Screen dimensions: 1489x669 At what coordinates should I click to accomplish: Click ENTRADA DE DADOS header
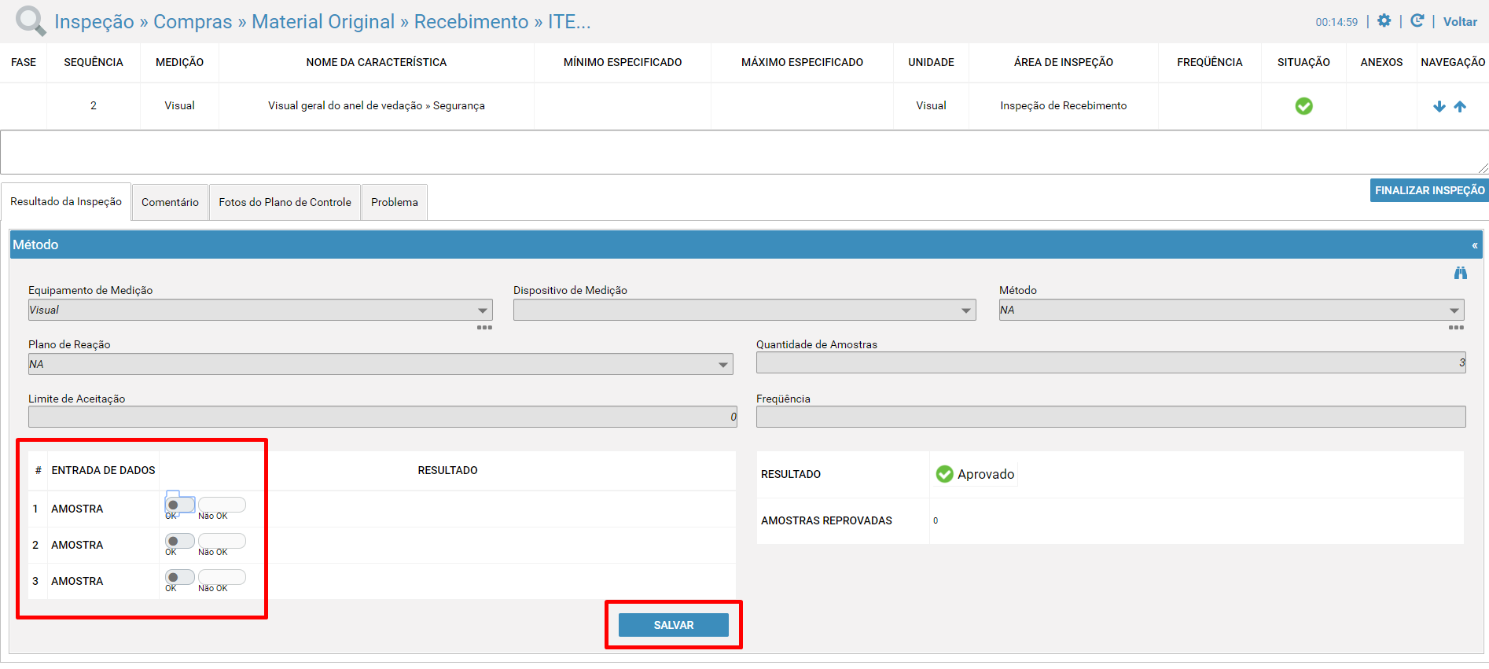click(x=104, y=470)
